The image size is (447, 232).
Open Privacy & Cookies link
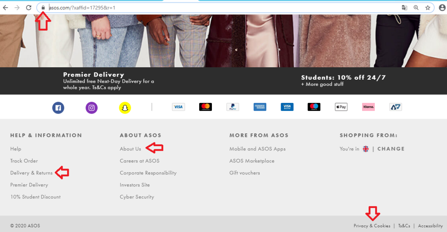tap(372, 226)
